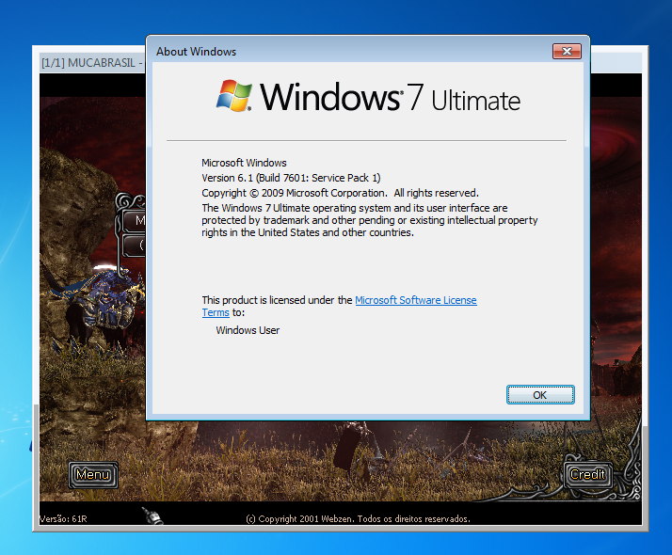This screenshot has height=555, width=672.
Task: Select the Windows User licensee name
Action: tap(248, 330)
